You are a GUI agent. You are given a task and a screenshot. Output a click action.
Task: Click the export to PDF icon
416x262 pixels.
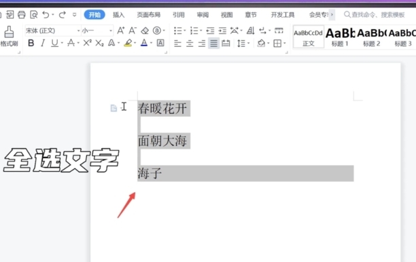[x=10, y=14]
